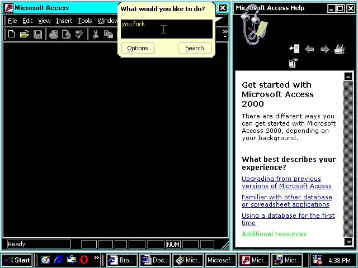Click the Save floppy disk icon
Viewport: 358px width, 268px height.
point(37,35)
